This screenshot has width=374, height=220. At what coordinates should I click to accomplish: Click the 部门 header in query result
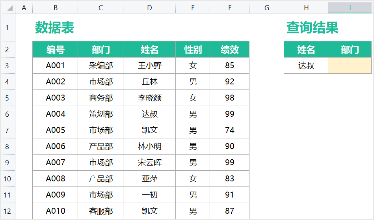click(350, 49)
